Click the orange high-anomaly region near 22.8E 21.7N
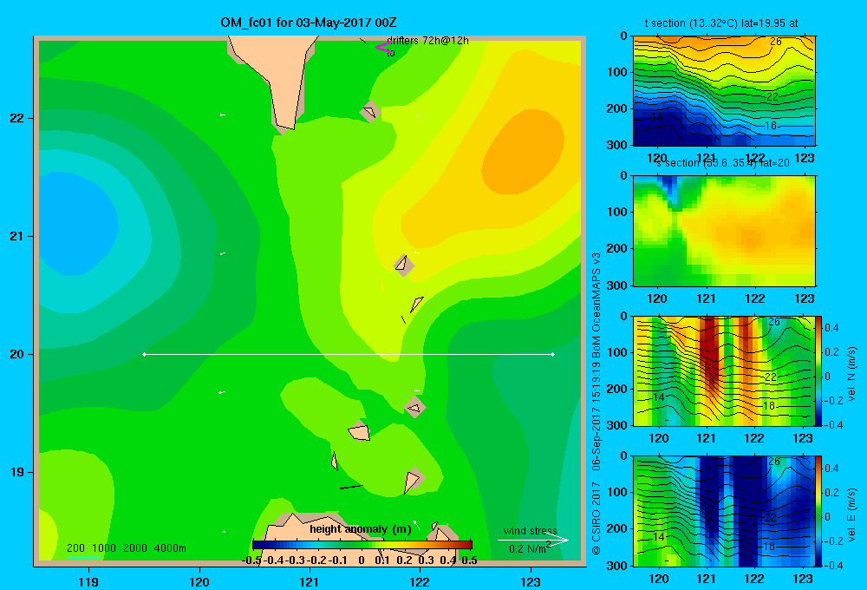 [x=523, y=152]
